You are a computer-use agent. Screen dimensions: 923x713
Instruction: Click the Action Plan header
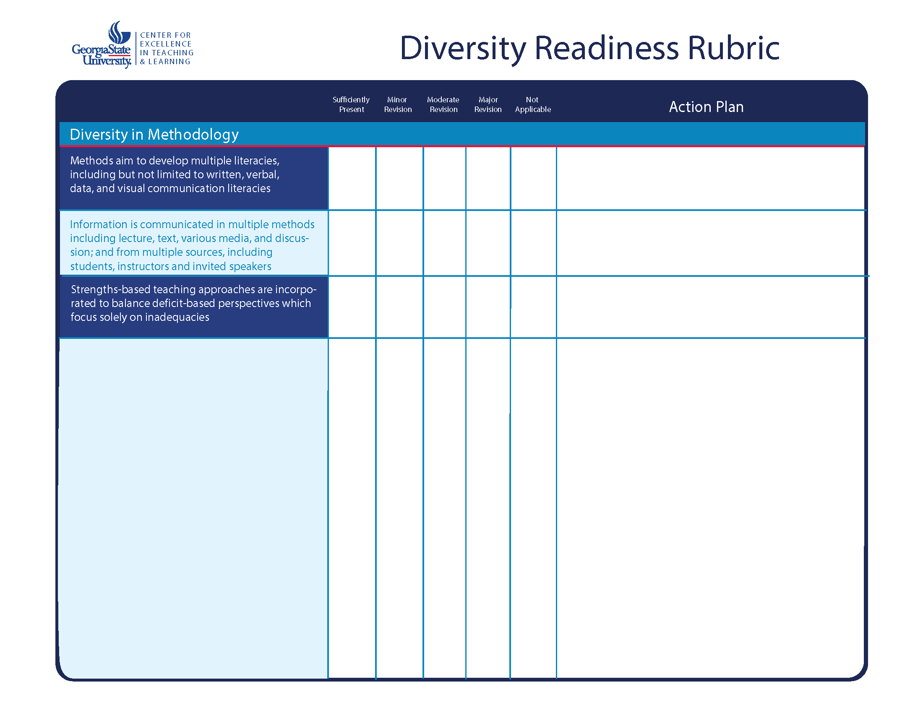click(706, 107)
